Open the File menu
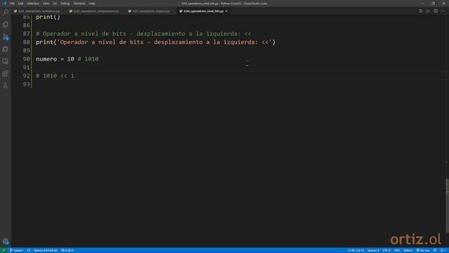Viewport: 449px width, 253px height. tap(12, 4)
